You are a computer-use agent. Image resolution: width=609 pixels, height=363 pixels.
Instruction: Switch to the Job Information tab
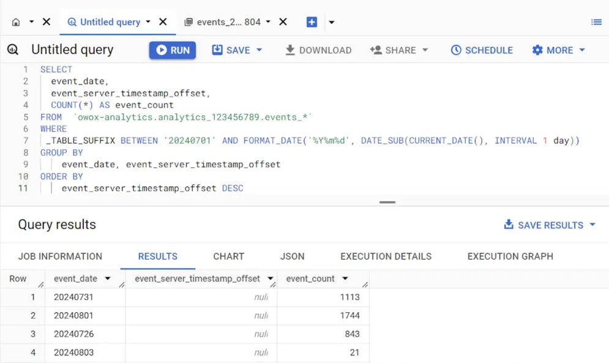pyautogui.click(x=60, y=256)
